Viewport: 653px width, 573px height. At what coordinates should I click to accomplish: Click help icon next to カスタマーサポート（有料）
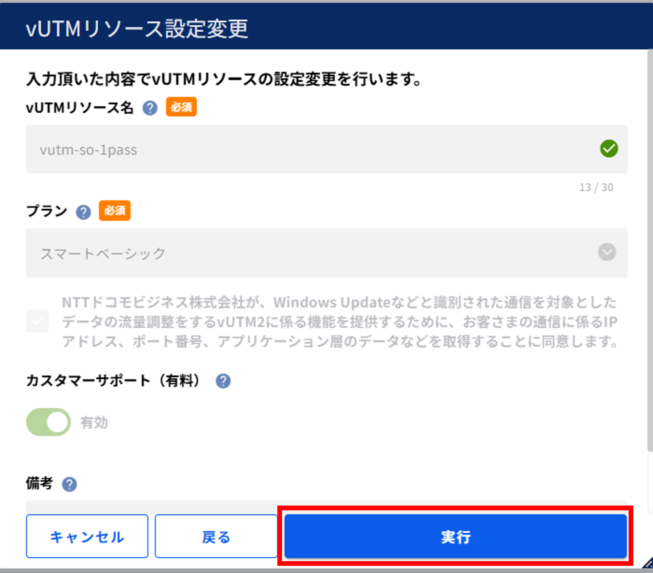point(223,381)
